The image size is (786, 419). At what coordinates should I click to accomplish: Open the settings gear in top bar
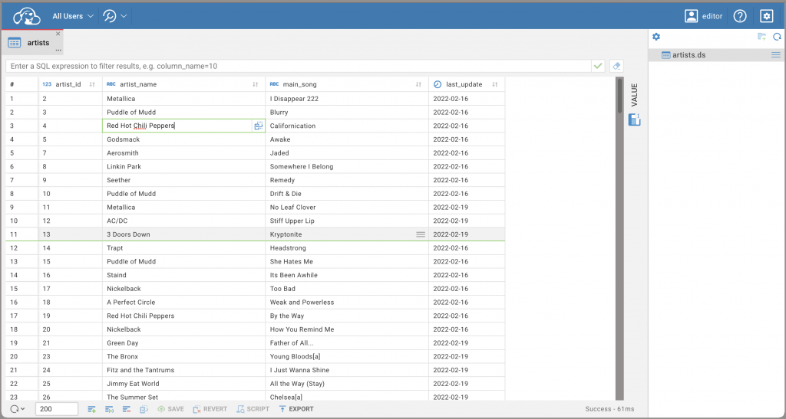(x=767, y=16)
